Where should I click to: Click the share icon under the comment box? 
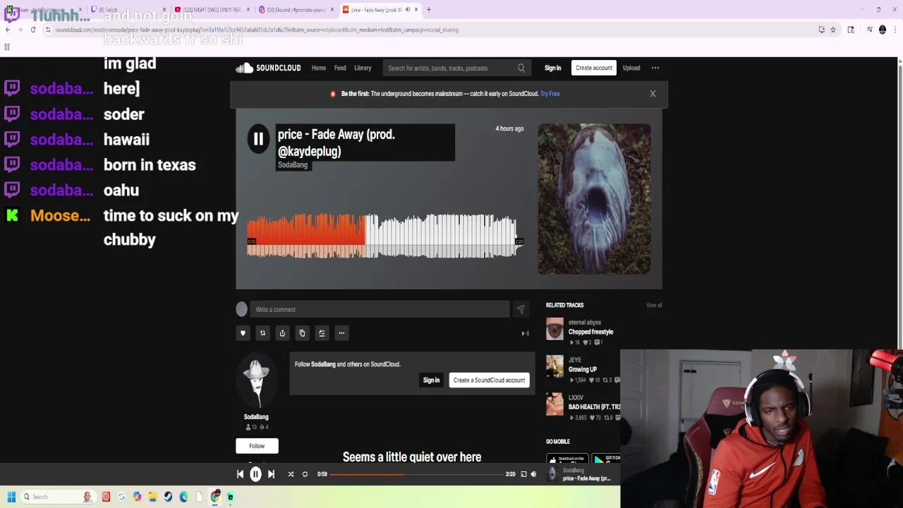pyautogui.click(x=282, y=333)
